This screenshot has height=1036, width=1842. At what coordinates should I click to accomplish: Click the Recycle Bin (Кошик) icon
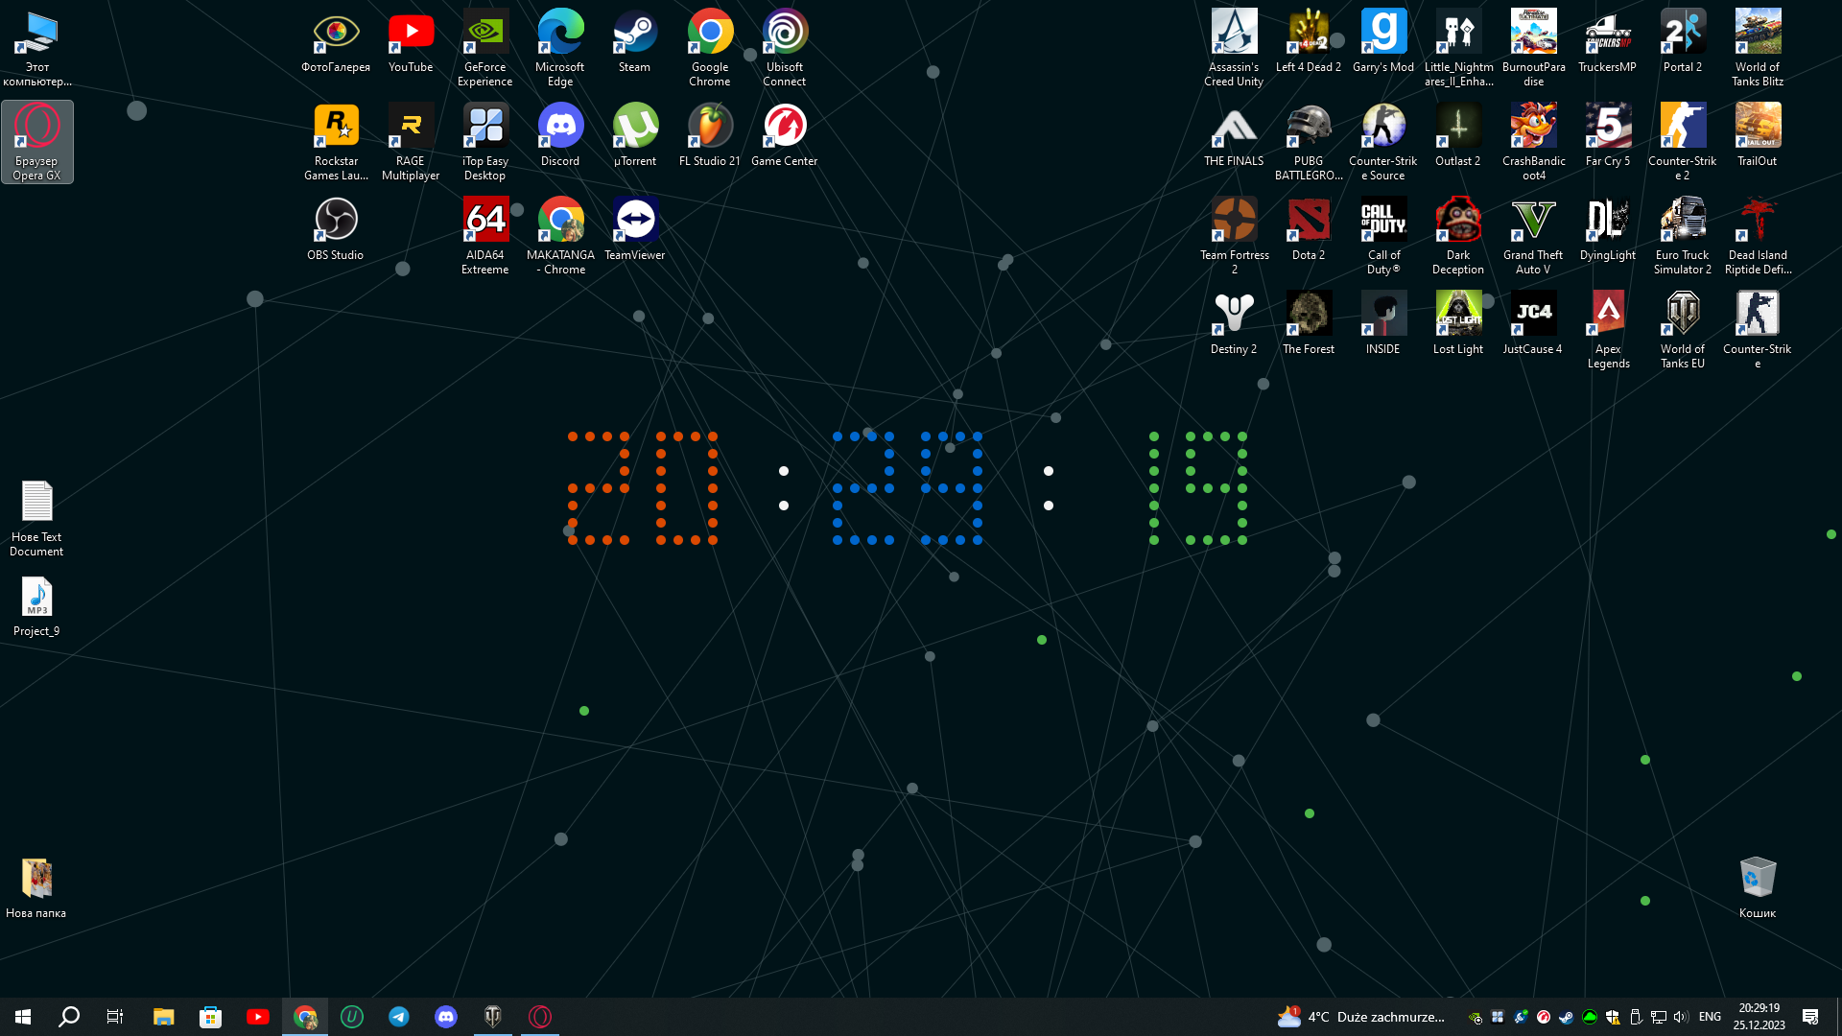(x=1758, y=878)
